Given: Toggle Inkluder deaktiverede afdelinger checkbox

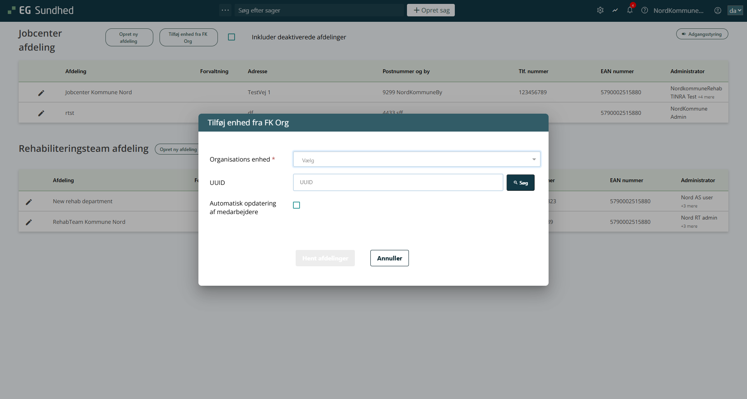Looking at the screenshot, I should 231,37.
